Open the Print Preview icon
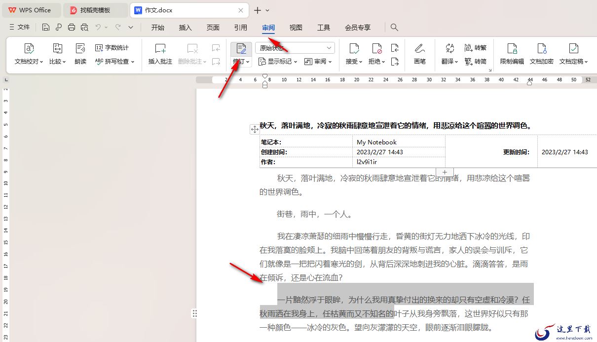Screen dimensions: 597x342 click(84, 27)
